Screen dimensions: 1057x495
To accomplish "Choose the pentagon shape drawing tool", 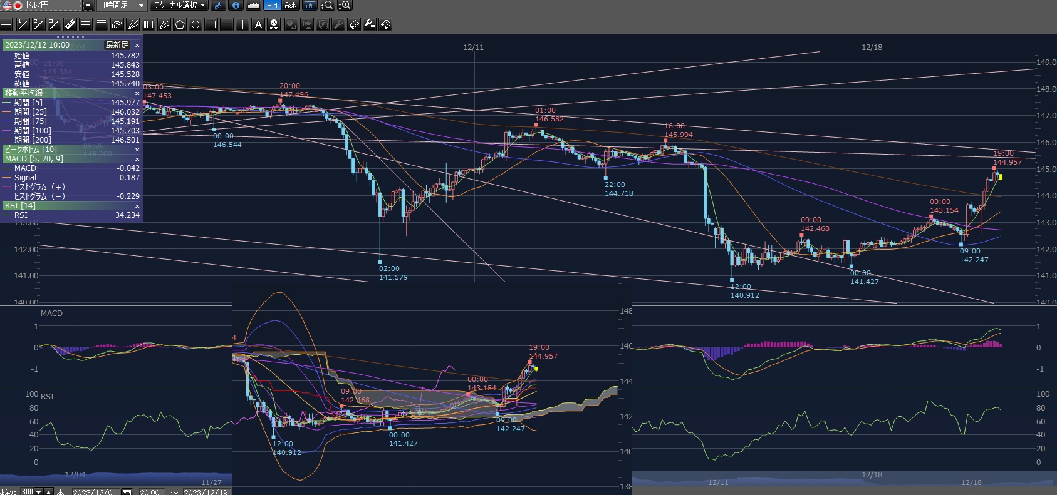I will click(180, 24).
